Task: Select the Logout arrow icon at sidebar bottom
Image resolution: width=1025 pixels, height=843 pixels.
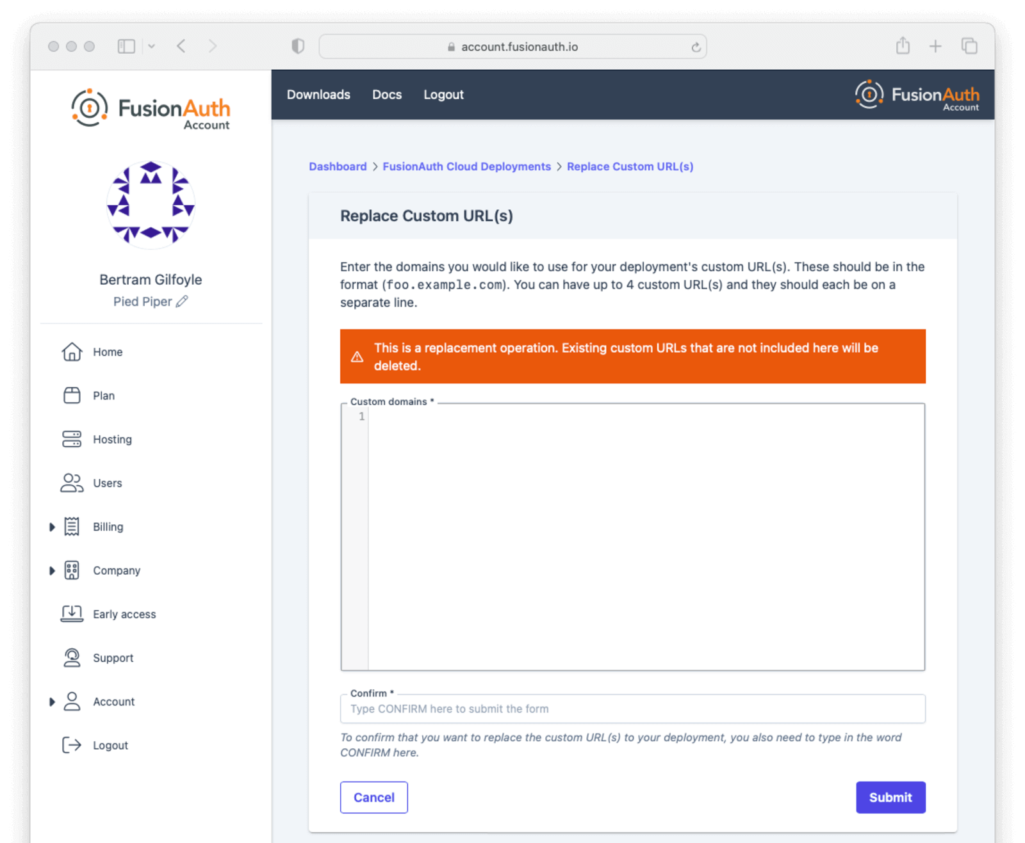Action: (x=72, y=744)
